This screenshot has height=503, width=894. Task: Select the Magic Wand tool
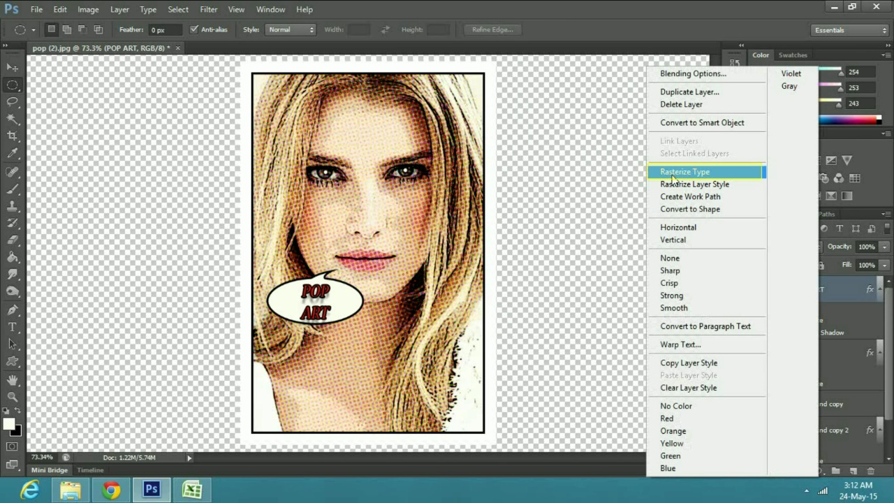(x=13, y=119)
